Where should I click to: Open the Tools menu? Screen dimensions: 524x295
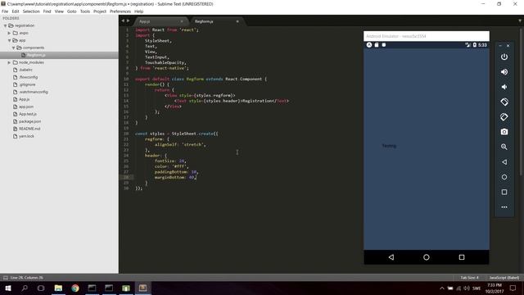point(85,11)
